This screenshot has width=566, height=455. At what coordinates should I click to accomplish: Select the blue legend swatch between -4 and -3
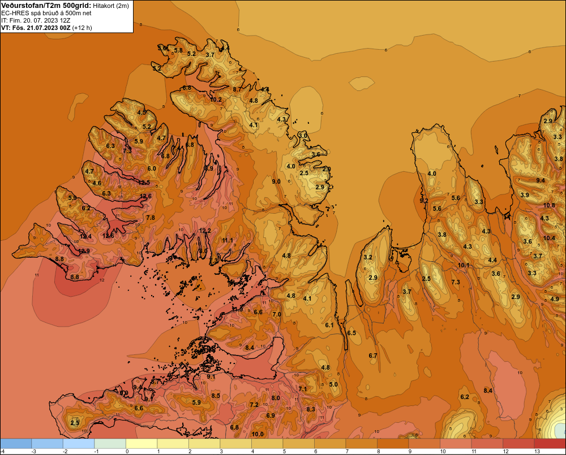click(x=16, y=444)
